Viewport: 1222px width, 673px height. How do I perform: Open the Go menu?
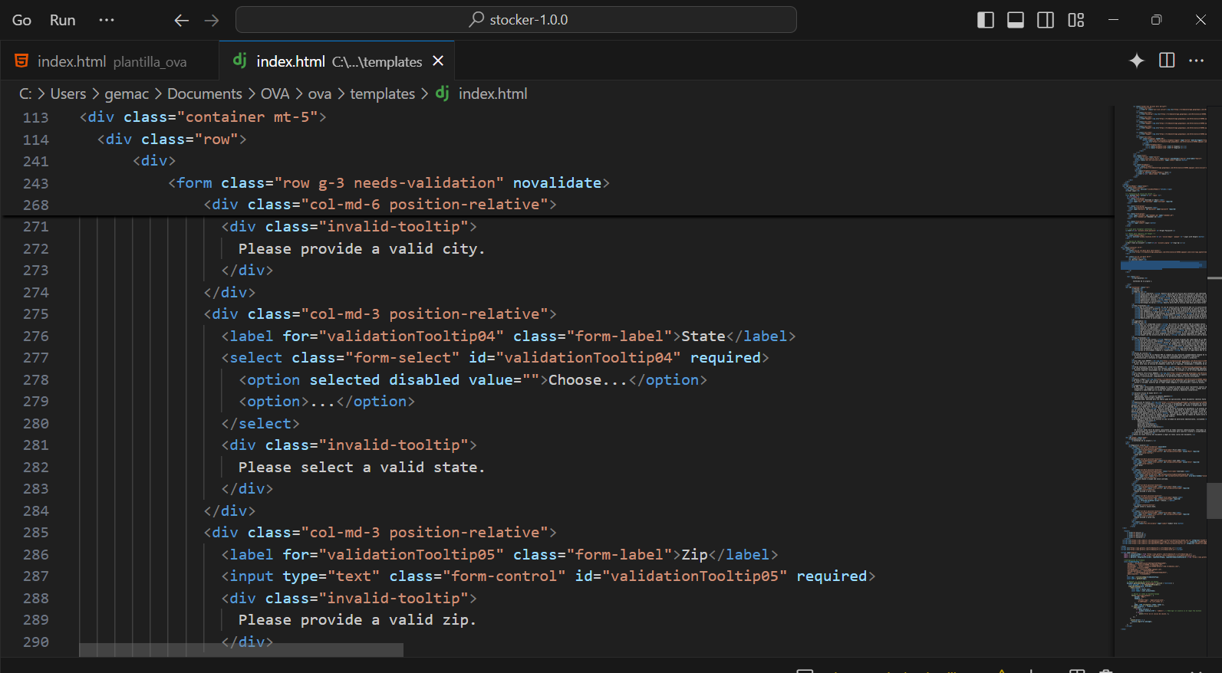(x=21, y=20)
